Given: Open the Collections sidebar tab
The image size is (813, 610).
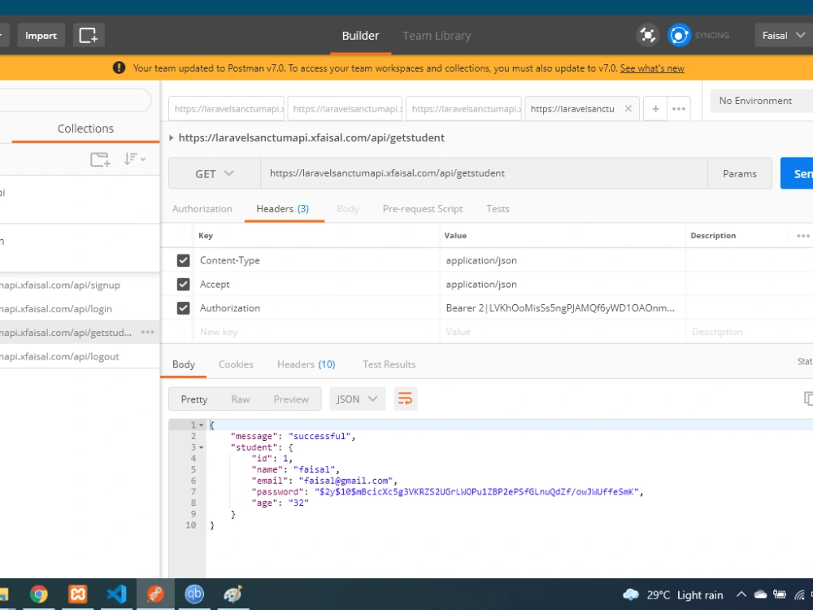Looking at the screenshot, I should click(85, 129).
